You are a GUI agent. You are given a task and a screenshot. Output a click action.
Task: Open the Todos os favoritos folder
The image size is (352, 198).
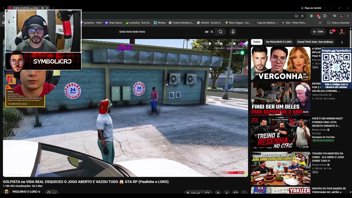coord(338,23)
